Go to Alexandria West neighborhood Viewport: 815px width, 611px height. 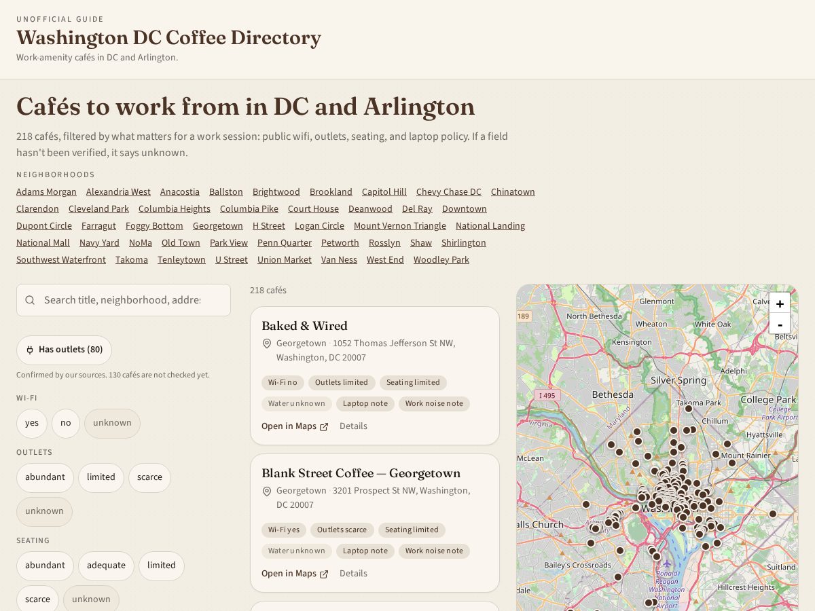pos(118,192)
